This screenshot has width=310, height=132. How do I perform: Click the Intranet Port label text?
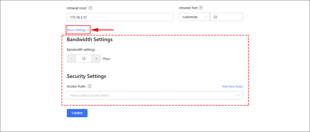188,8
